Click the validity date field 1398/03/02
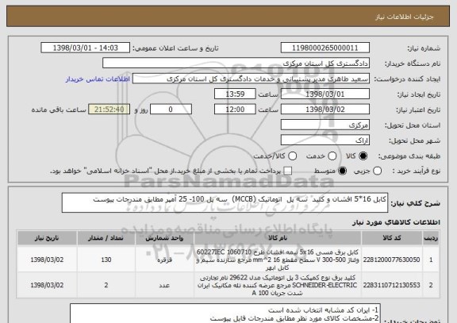Screen dimensions: 457x323 tap(325, 110)
